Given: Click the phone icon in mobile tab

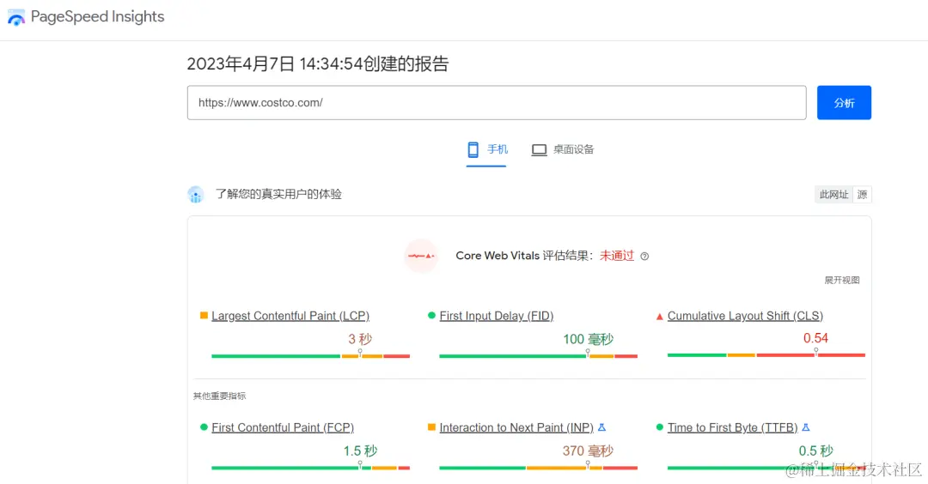Looking at the screenshot, I should pyautogui.click(x=473, y=149).
